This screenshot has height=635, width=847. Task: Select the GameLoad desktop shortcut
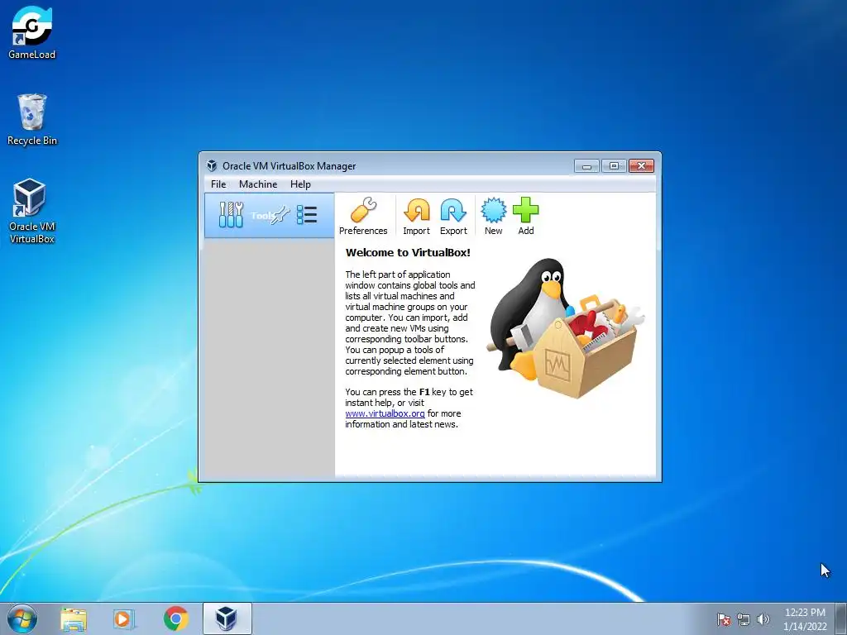pyautogui.click(x=32, y=32)
